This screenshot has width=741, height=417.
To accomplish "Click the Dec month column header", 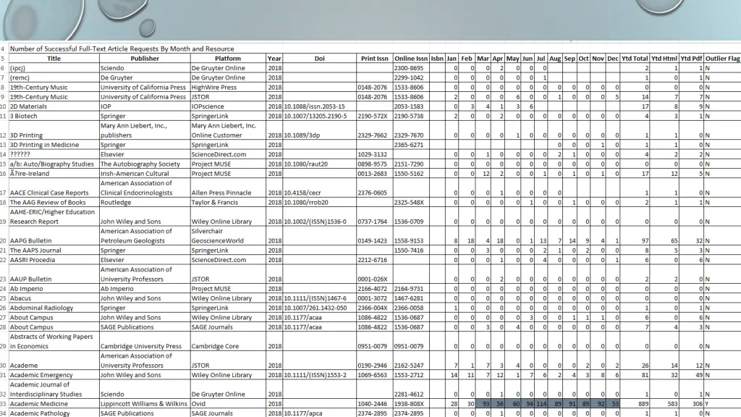I will (612, 59).
